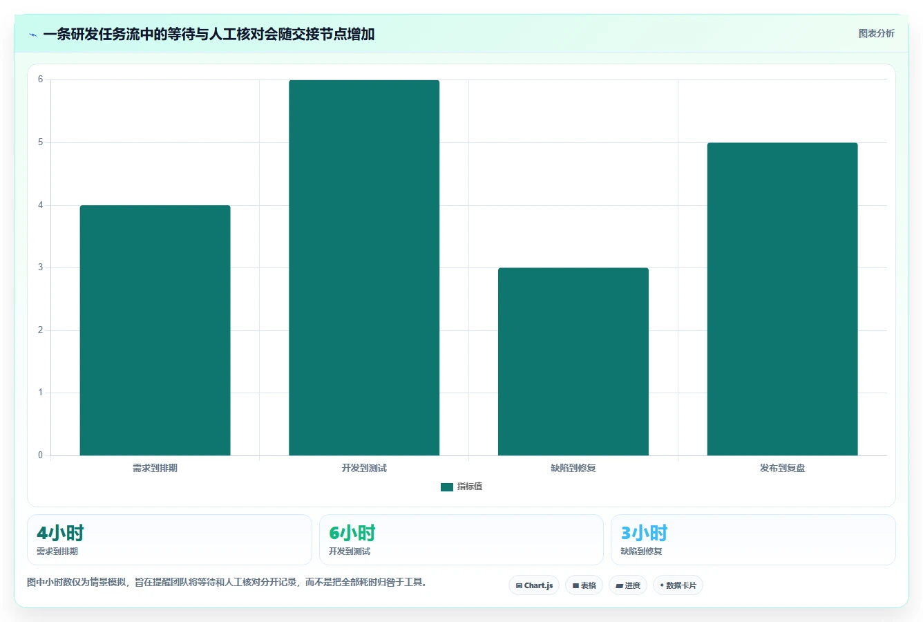Click the y-axis tick label 5
The height and width of the screenshot is (622, 923).
(x=41, y=142)
